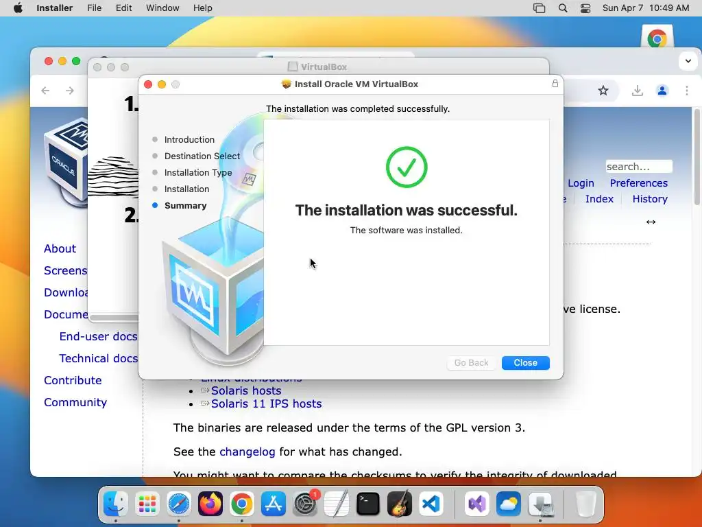This screenshot has height=527, width=702.
Task: Click the search field on the VirtualBox site
Action: [638, 166]
